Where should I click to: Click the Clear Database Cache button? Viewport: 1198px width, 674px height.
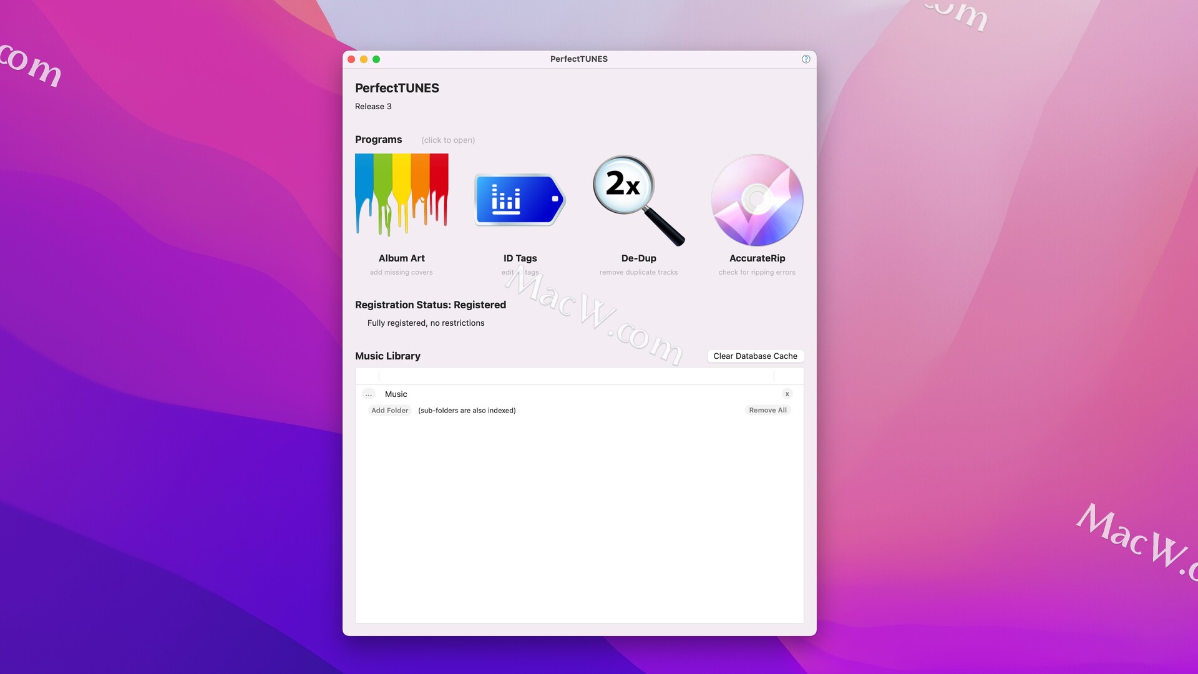[755, 356]
